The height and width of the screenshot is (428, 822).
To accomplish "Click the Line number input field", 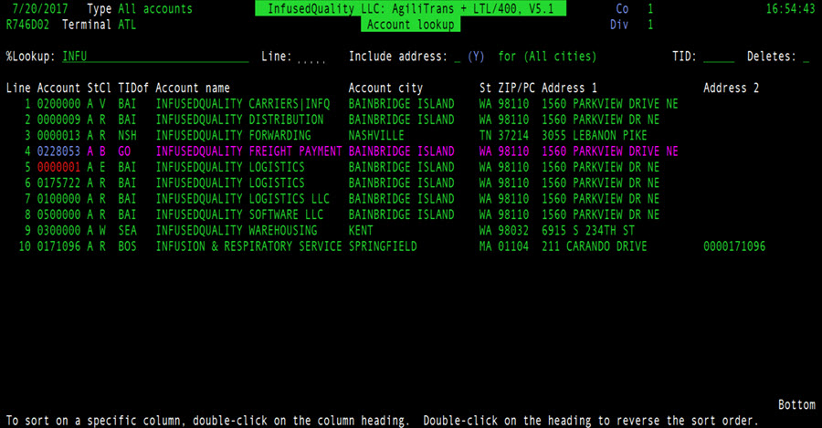I will 311,57.
